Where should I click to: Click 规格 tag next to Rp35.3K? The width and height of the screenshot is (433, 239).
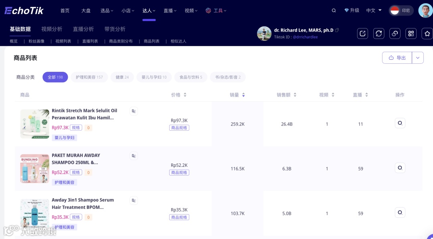(76, 217)
